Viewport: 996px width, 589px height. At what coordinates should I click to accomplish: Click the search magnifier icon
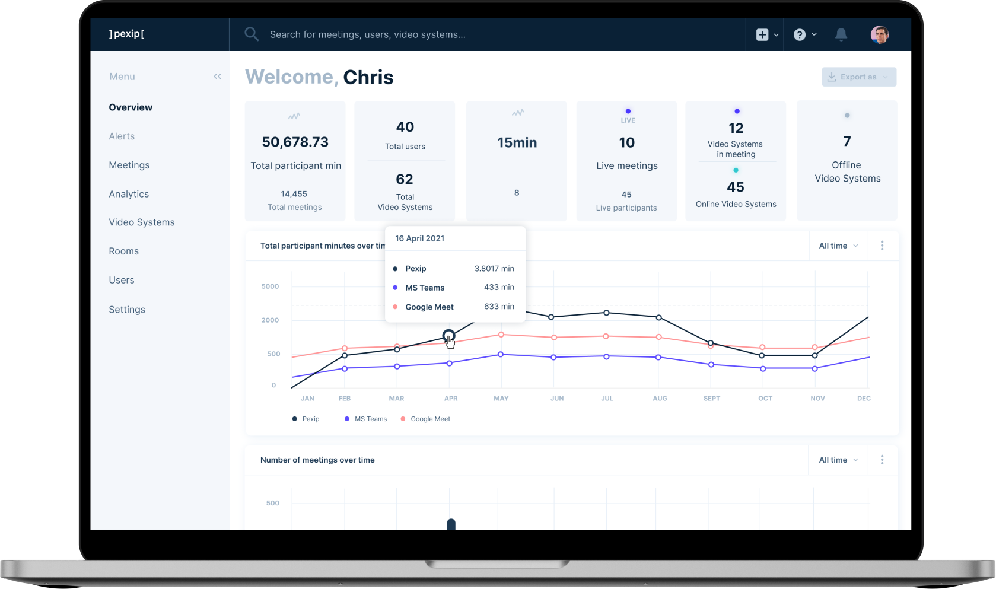click(x=252, y=34)
